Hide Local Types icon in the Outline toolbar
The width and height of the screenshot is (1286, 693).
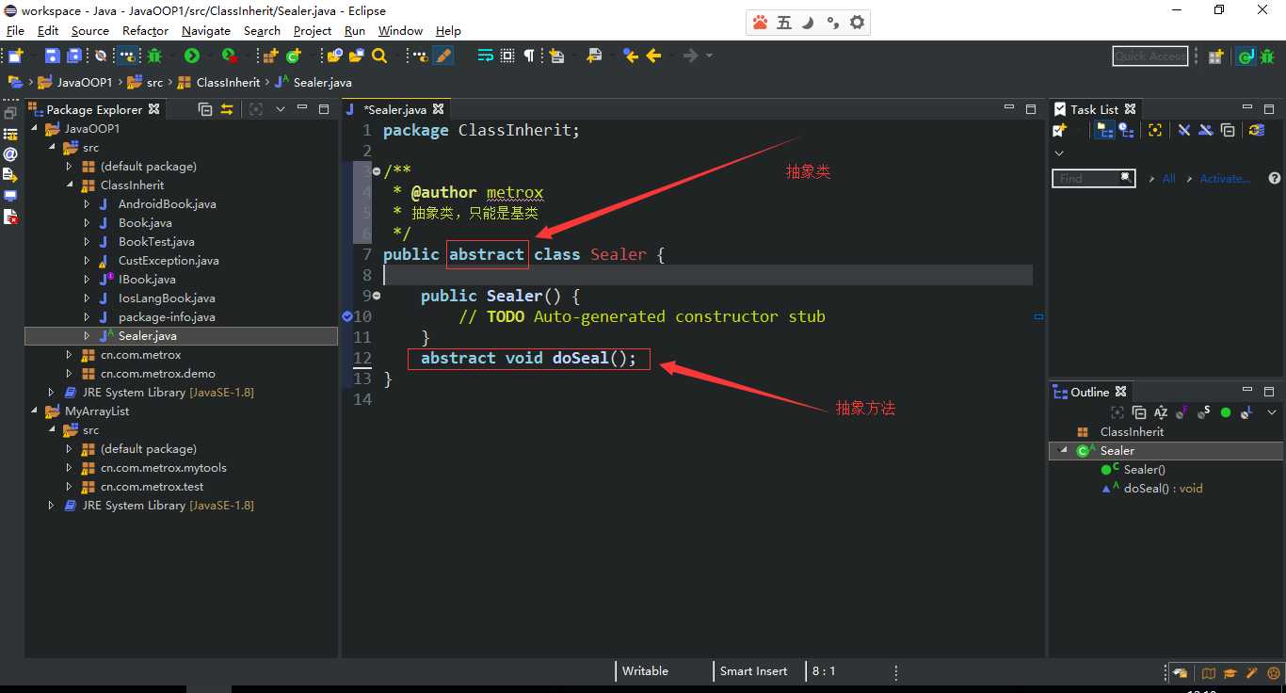(x=1246, y=412)
